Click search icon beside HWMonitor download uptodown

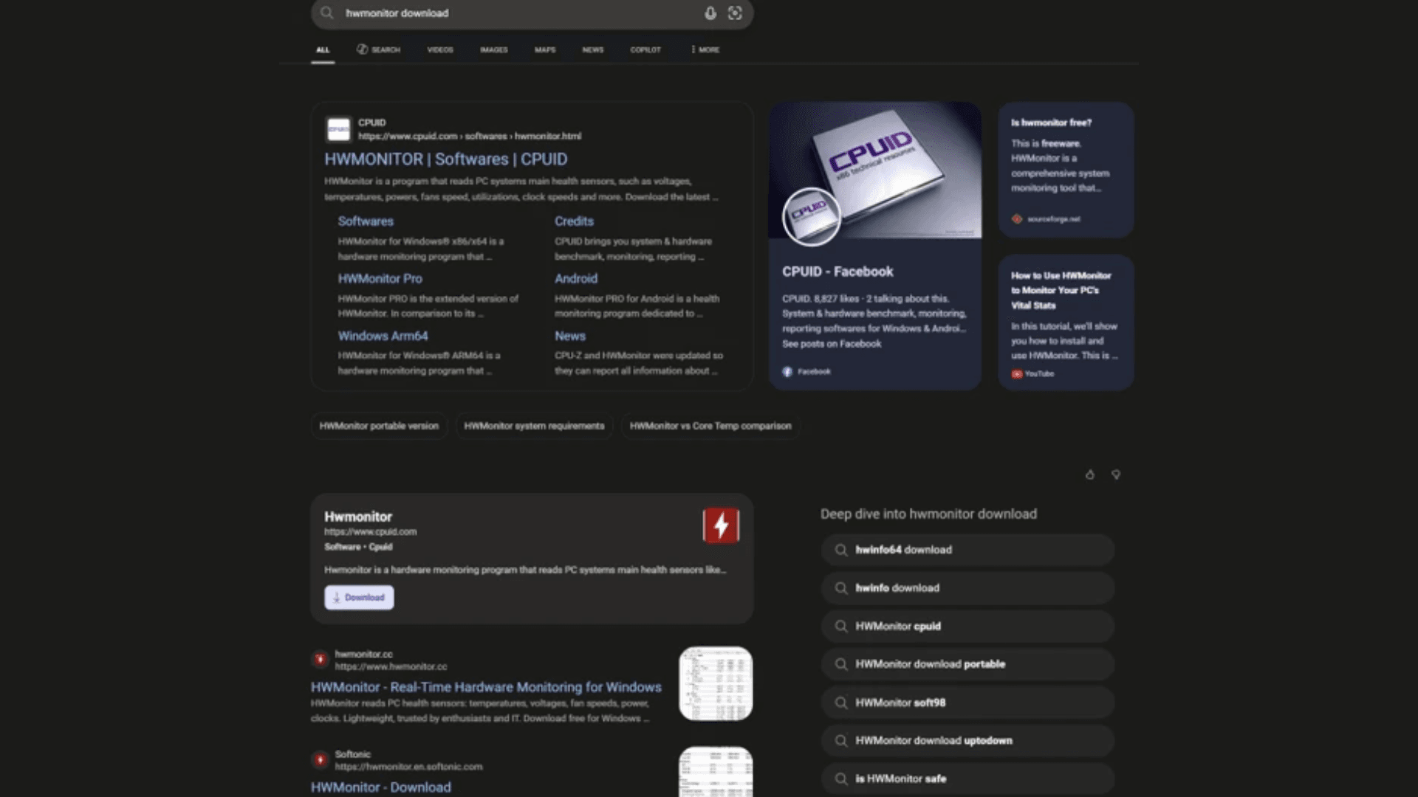pyautogui.click(x=840, y=741)
